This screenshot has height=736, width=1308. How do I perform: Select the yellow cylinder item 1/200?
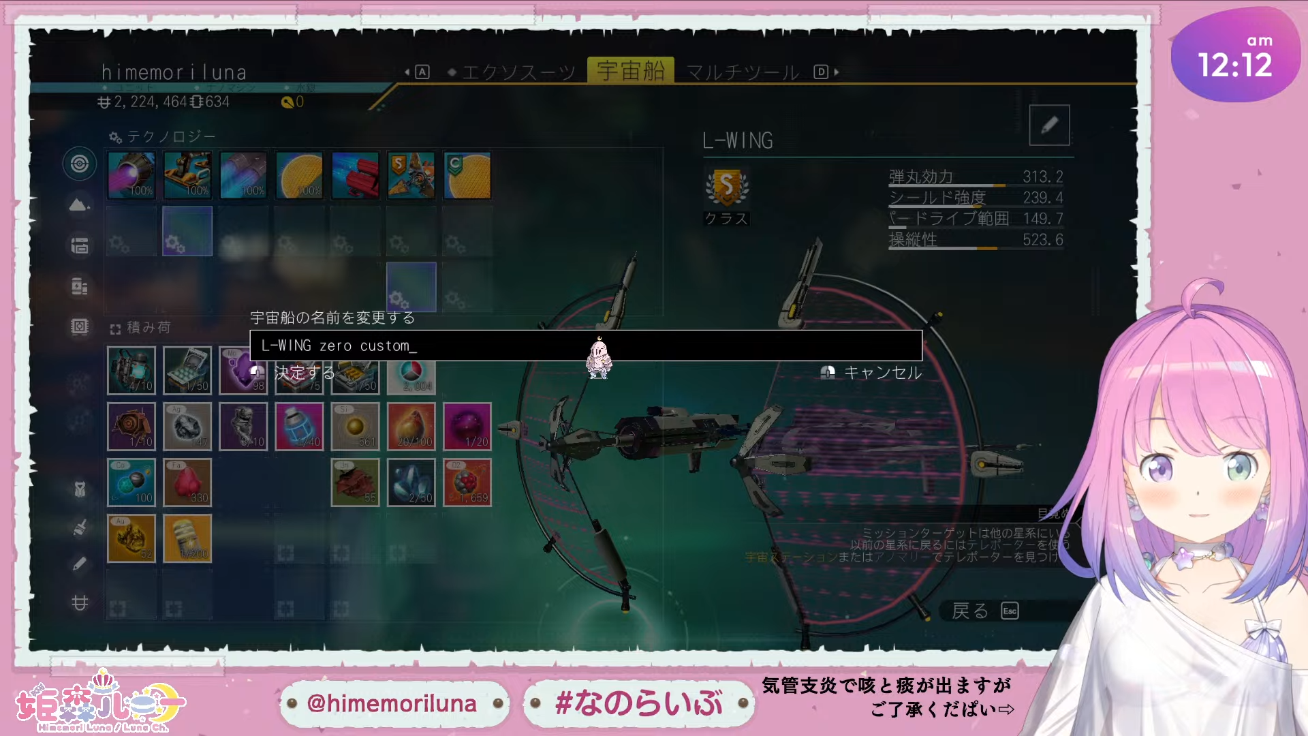coord(187,538)
